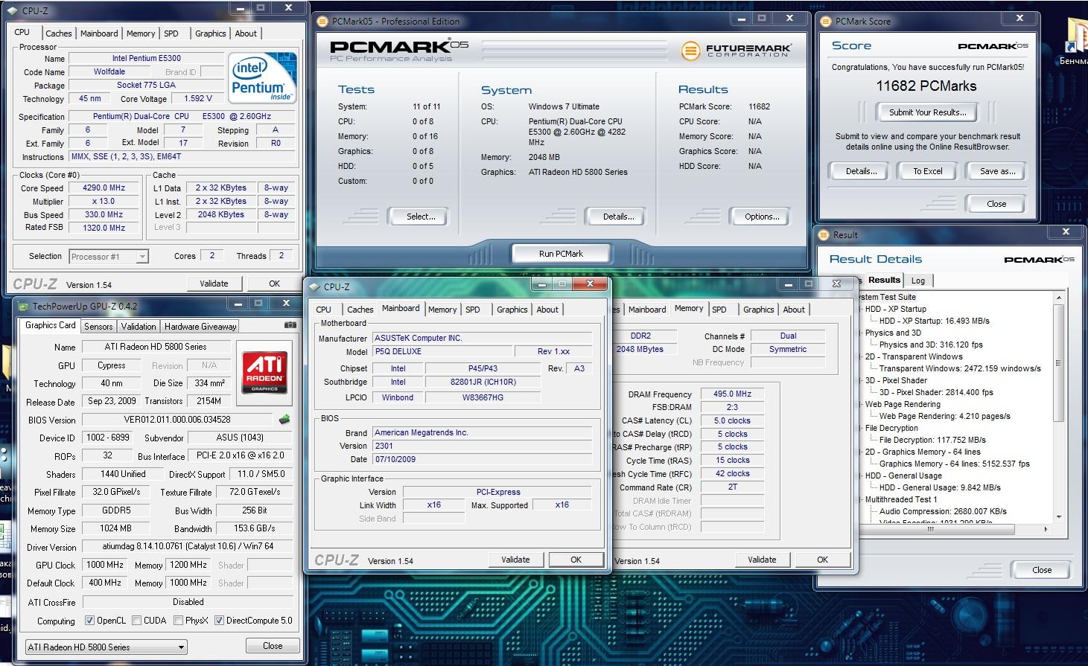Open the ATI Radeon HD 5800 Series dropdown
Image resolution: width=1088 pixels, height=666 pixels.
[105, 647]
